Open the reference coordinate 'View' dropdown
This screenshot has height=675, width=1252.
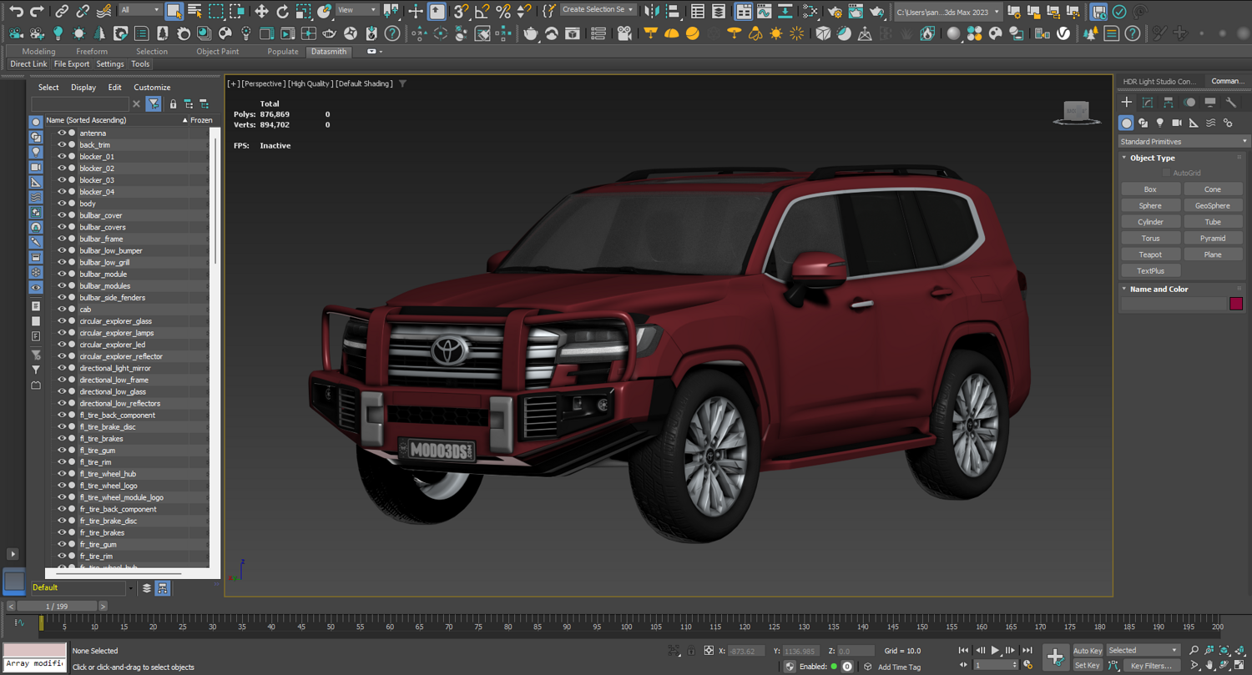coord(357,10)
